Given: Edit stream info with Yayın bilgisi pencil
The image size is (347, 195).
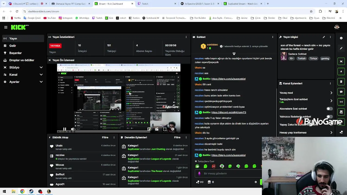Looking at the screenshot, I should [x=324, y=37].
